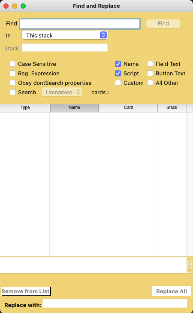Enable Obey dontSearch properties option
Screen dimensions: 193x313
click(12, 83)
